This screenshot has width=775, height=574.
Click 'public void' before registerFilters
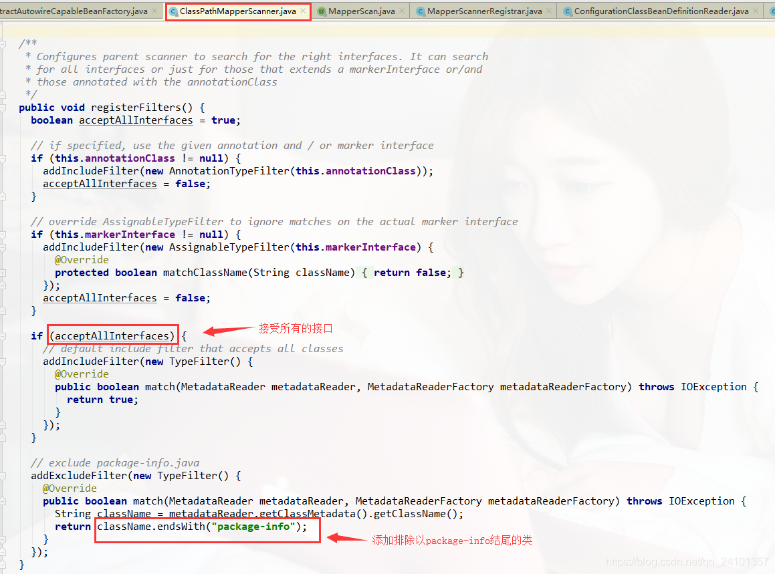(x=51, y=107)
